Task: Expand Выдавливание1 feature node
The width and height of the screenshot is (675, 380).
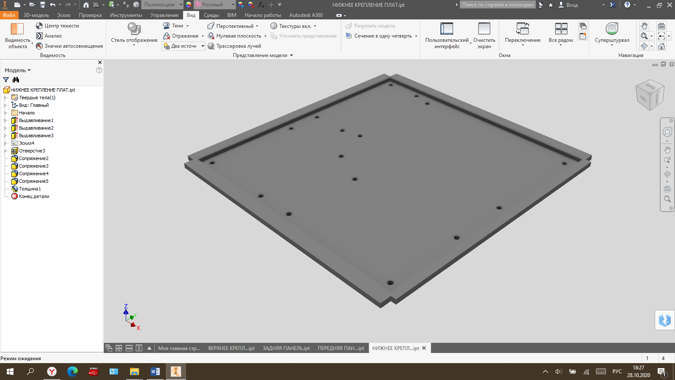Action: pyautogui.click(x=5, y=120)
